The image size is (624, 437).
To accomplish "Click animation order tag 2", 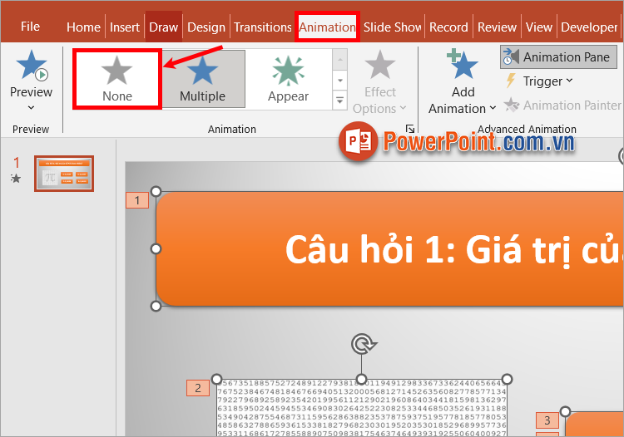I will [x=197, y=388].
